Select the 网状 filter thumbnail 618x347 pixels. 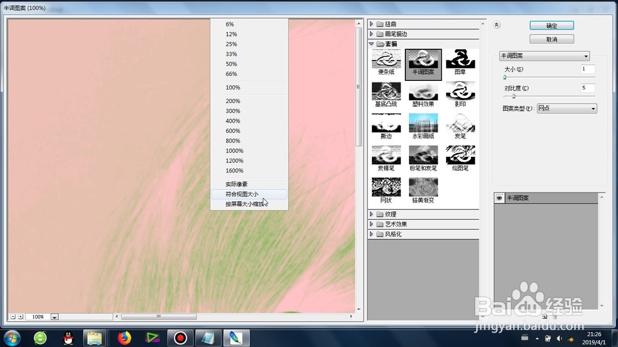click(386, 191)
